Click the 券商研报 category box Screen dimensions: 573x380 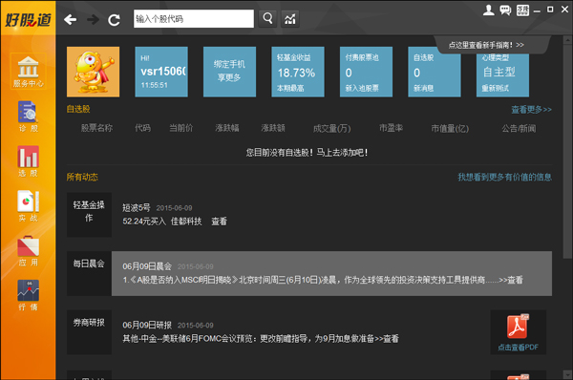(89, 332)
